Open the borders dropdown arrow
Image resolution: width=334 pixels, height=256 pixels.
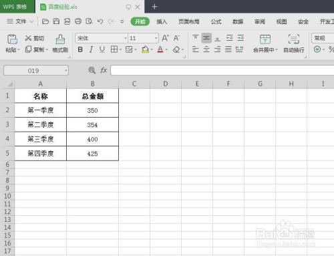120,49
